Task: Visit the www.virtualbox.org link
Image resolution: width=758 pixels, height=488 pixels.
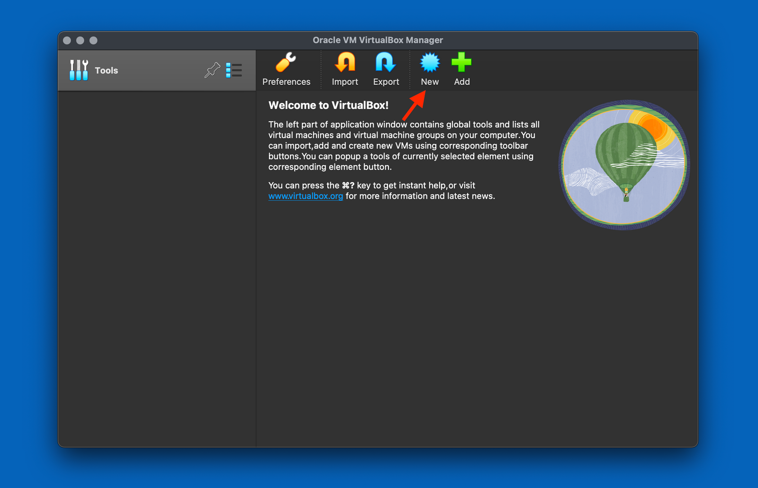Action: pos(306,196)
